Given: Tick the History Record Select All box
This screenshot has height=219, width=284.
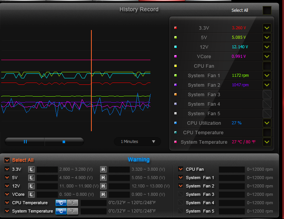Looking at the screenshot, I should [267, 10].
